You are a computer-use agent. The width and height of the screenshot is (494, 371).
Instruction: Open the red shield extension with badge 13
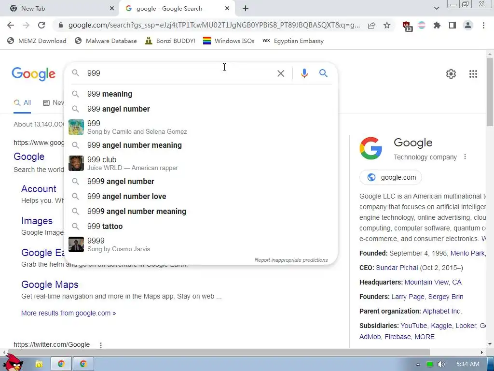(x=407, y=26)
